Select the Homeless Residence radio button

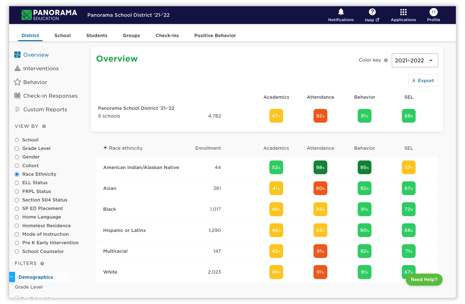coord(17,226)
